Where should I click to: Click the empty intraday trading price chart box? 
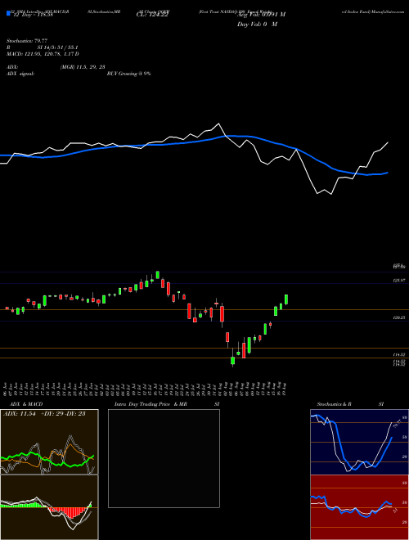164,458
